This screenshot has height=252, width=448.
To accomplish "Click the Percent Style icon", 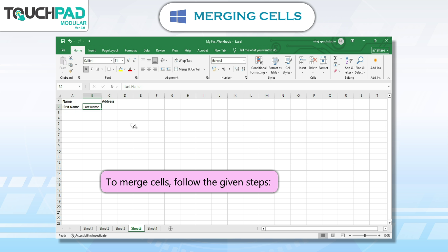I will point(224,69).
